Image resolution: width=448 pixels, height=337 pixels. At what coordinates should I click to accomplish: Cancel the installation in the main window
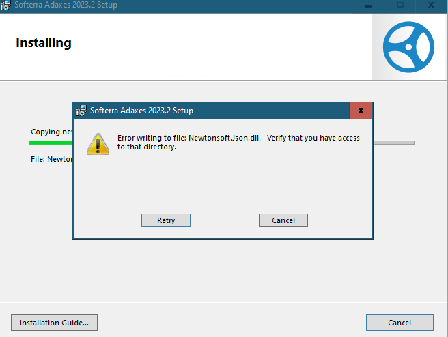(x=400, y=323)
